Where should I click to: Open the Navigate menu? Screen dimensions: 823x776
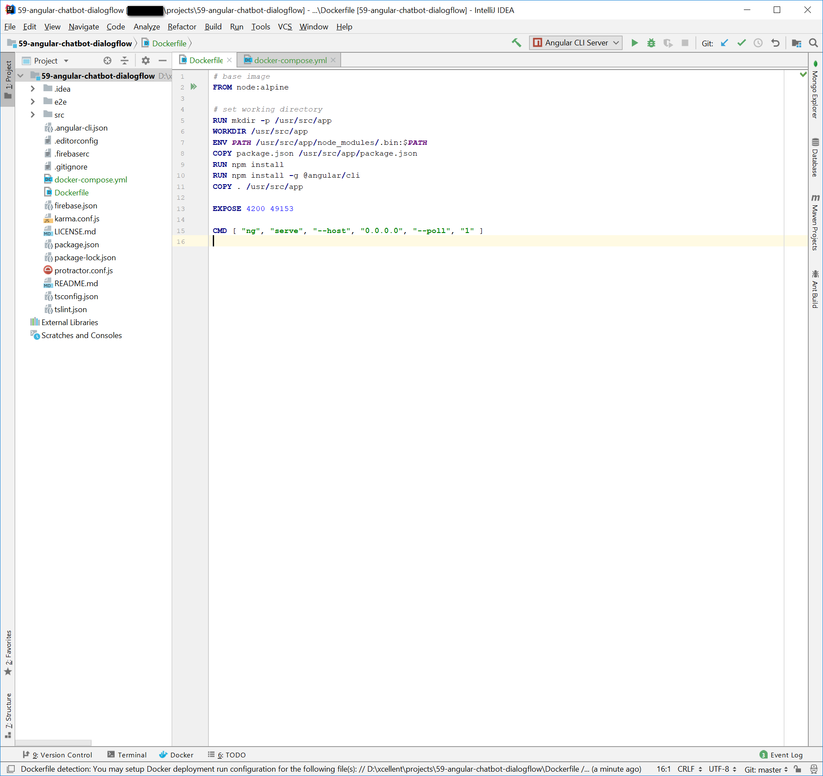pyautogui.click(x=84, y=27)
